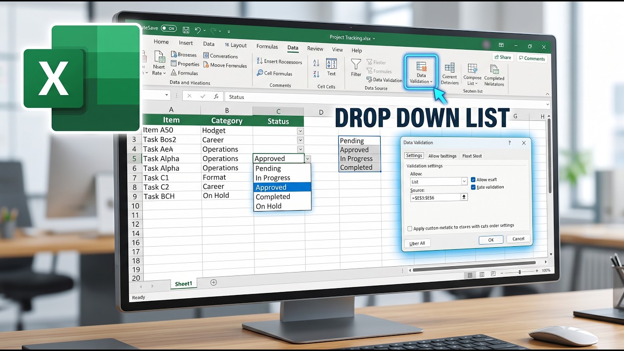Click the Moove Fernenules icon
624x351 pixels.
206,65
